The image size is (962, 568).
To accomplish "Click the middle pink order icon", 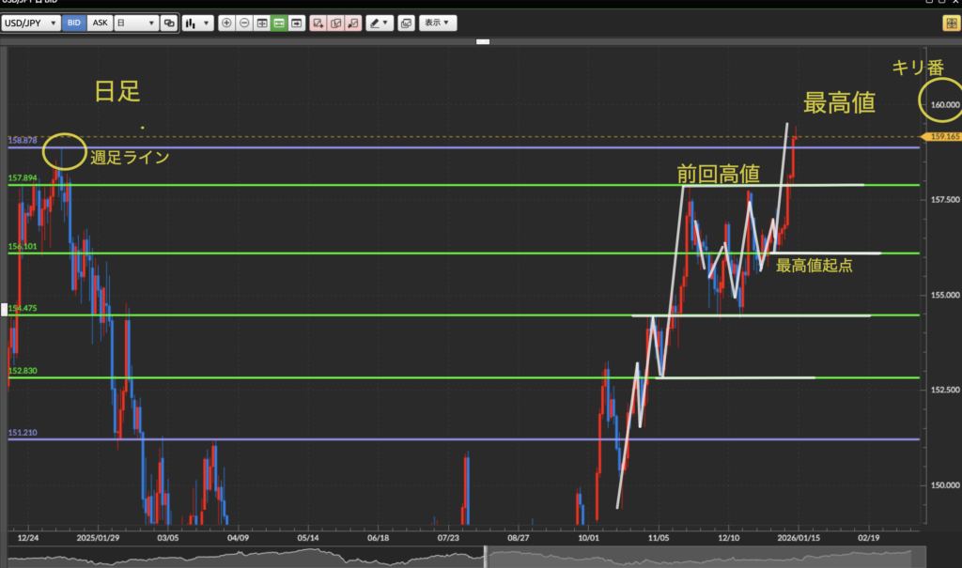I will click(x=336, y=23).
